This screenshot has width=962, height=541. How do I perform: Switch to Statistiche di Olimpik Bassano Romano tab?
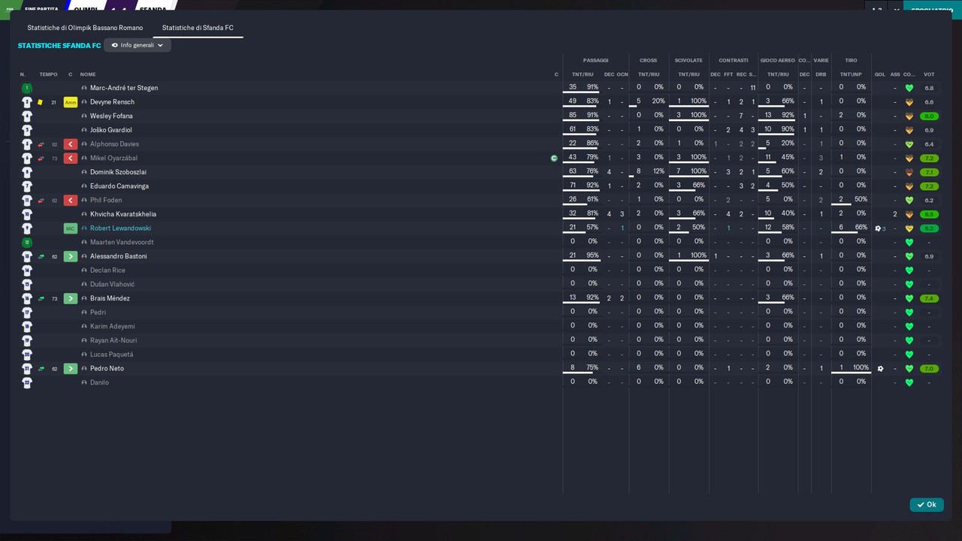pos(85,28)
